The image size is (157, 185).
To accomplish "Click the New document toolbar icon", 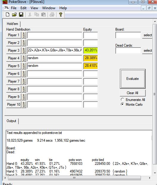I will pyautogui.click(x=8, y=15).
